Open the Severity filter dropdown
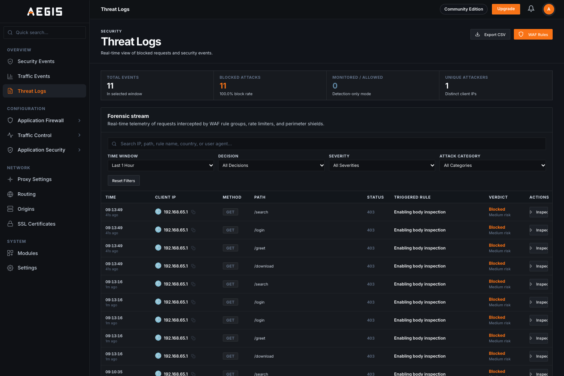The width and height of the screenshot is (564, 376). pos(382,166)
